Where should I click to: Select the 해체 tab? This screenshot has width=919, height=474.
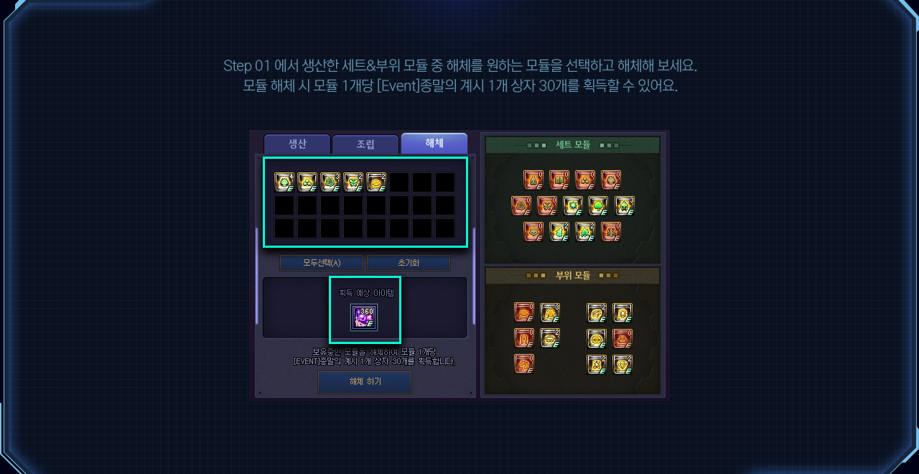tap(434, 143)
